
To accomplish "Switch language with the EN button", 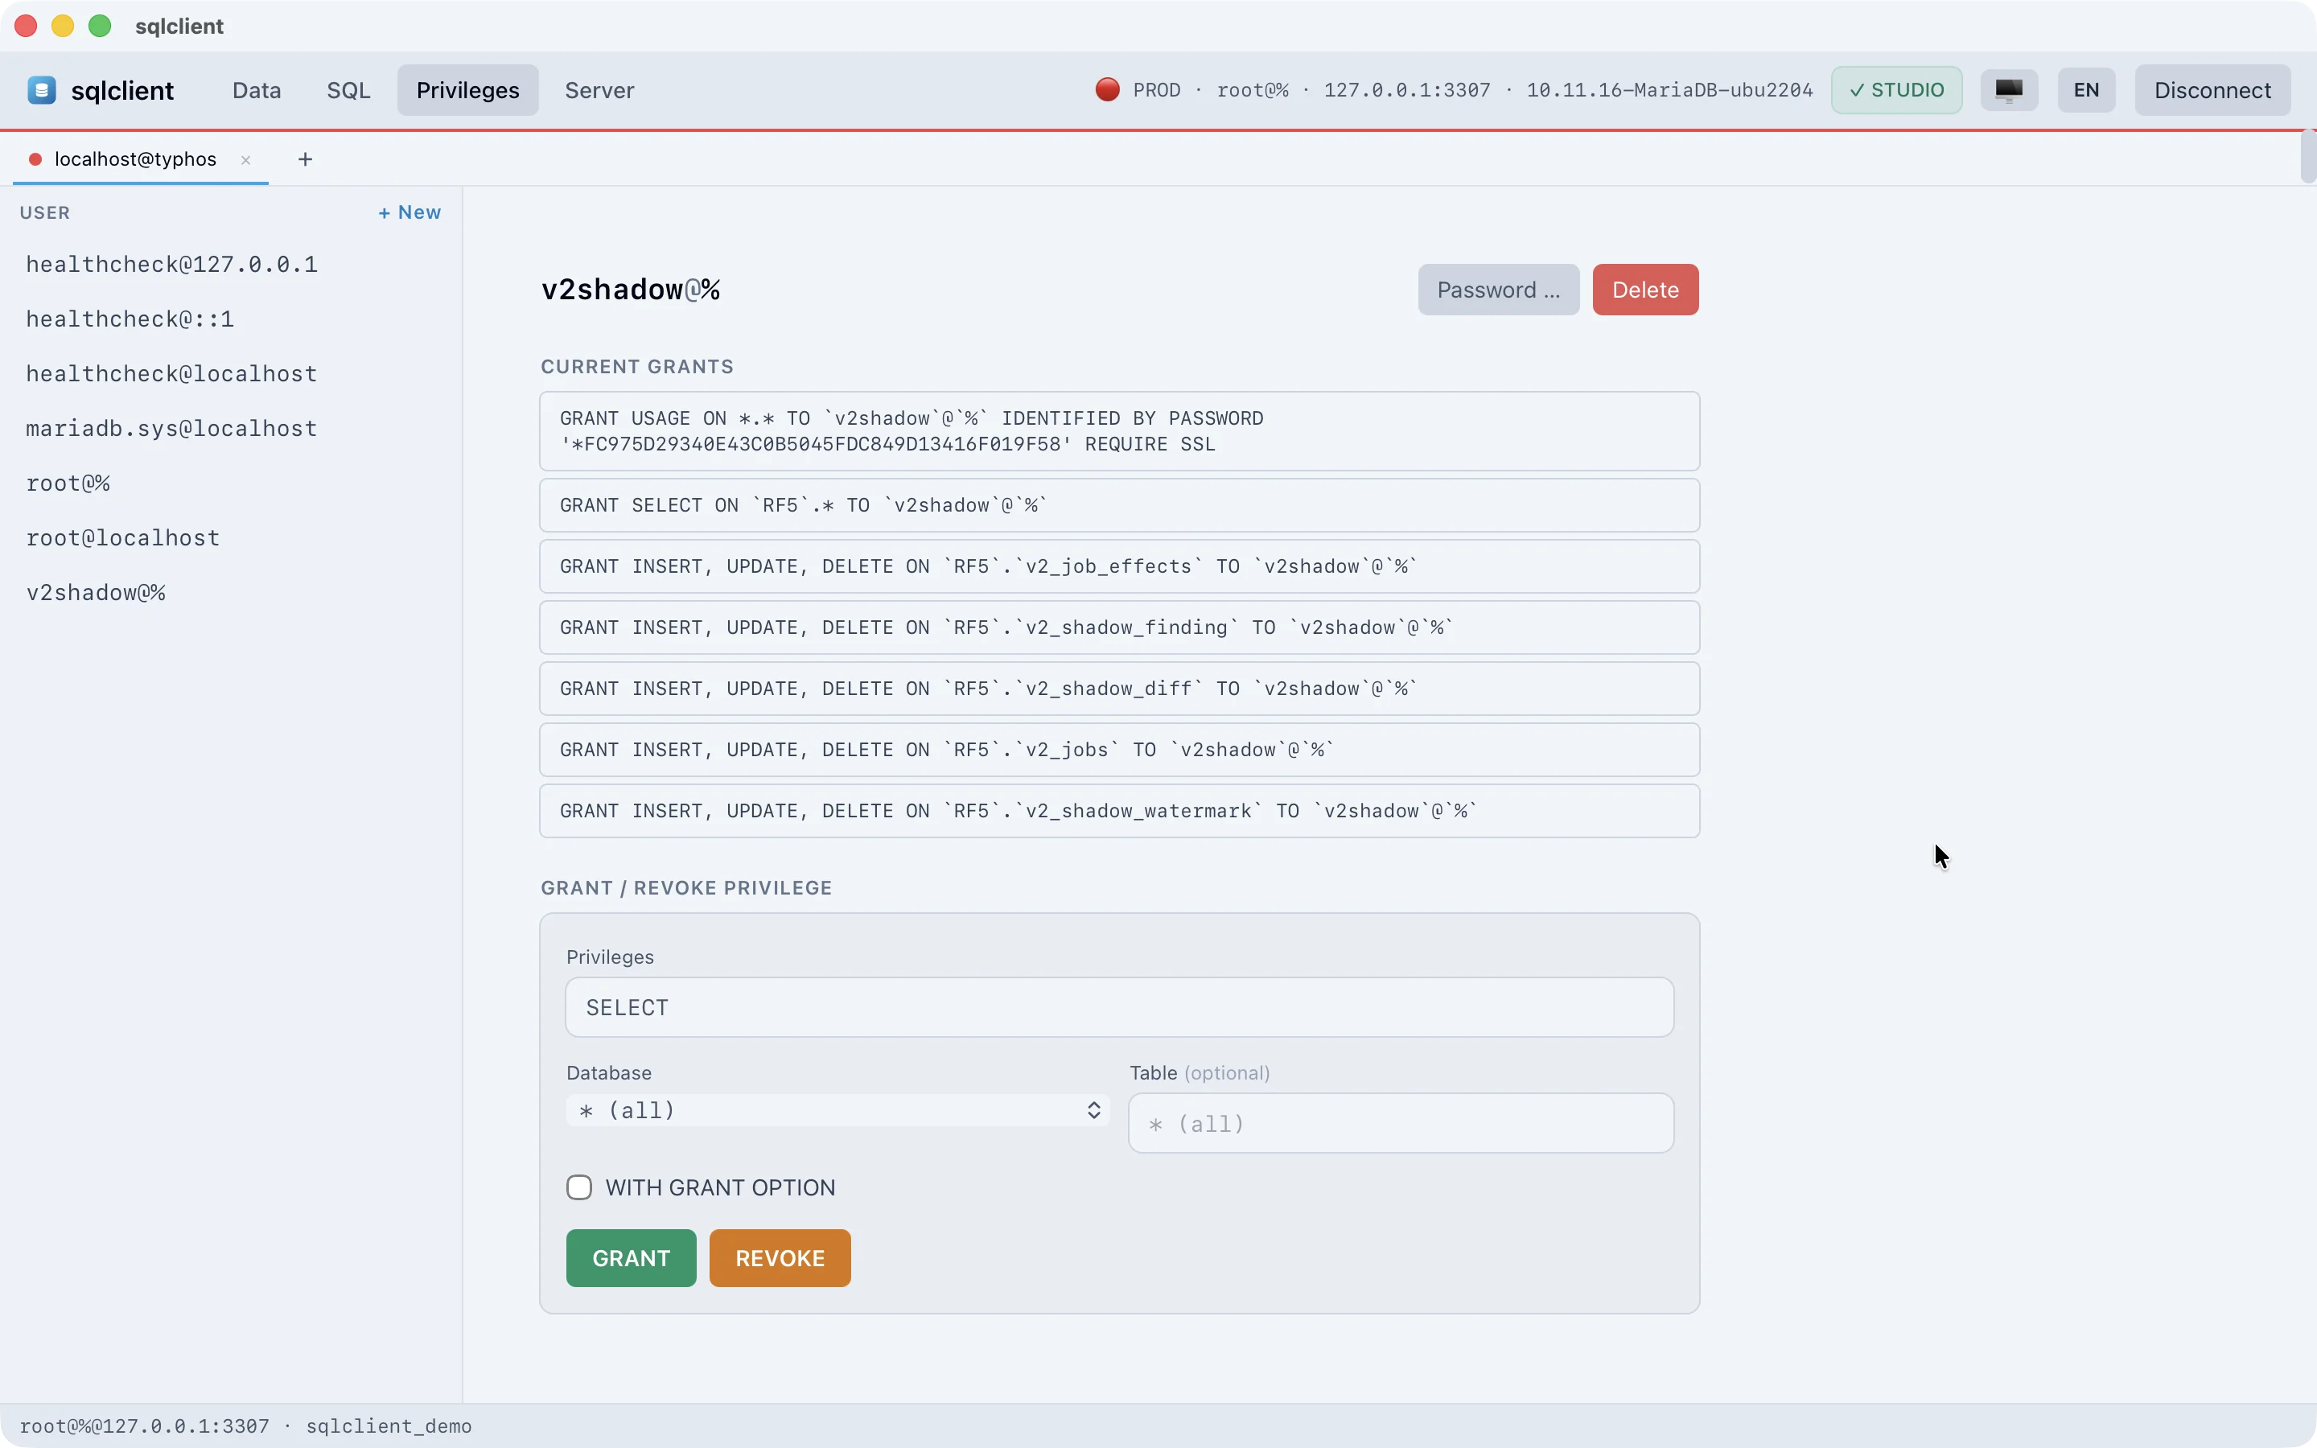I will click(2086, 90).
